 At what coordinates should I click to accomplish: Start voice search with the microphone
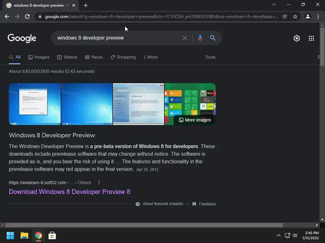coord(200,38)
